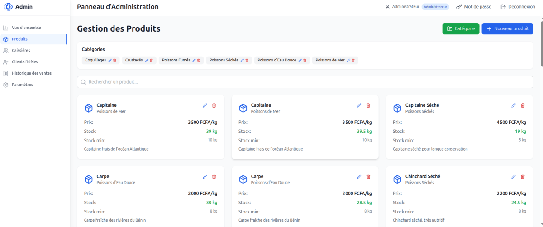
Task: Delete the Poissons Fumés category
Action: point(199,60)
